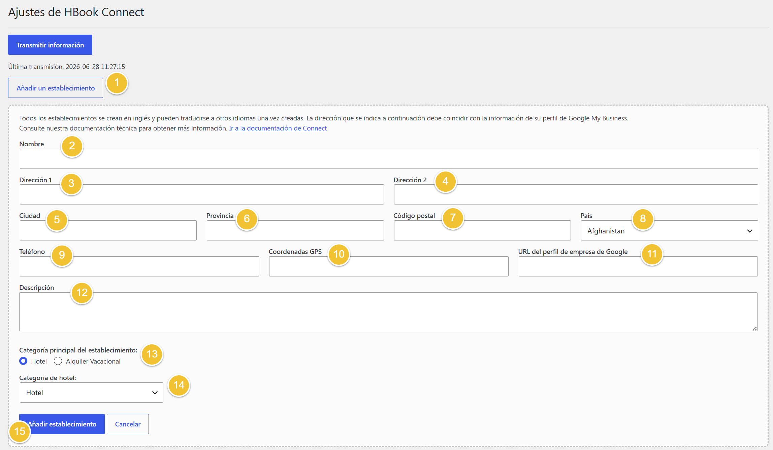The width and height of the screenshot is (773, 450).
Task: Click inside the Descripción text area
Action: coord(388,312)
